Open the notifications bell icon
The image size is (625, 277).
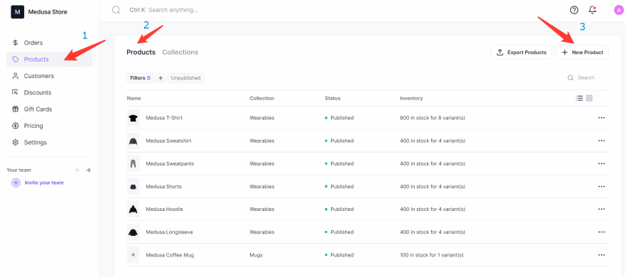(592, 10)
